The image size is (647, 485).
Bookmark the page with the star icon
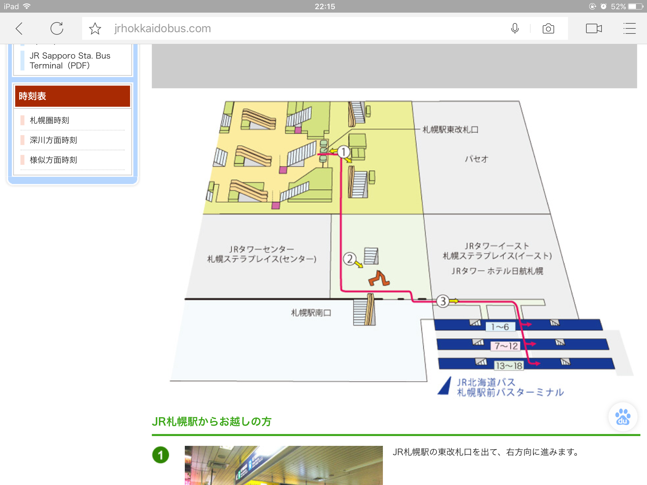pyautogui.click(x=95, y=28)
